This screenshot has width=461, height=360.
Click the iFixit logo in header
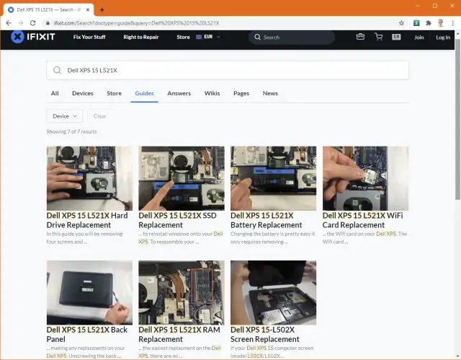coord(33,37)
